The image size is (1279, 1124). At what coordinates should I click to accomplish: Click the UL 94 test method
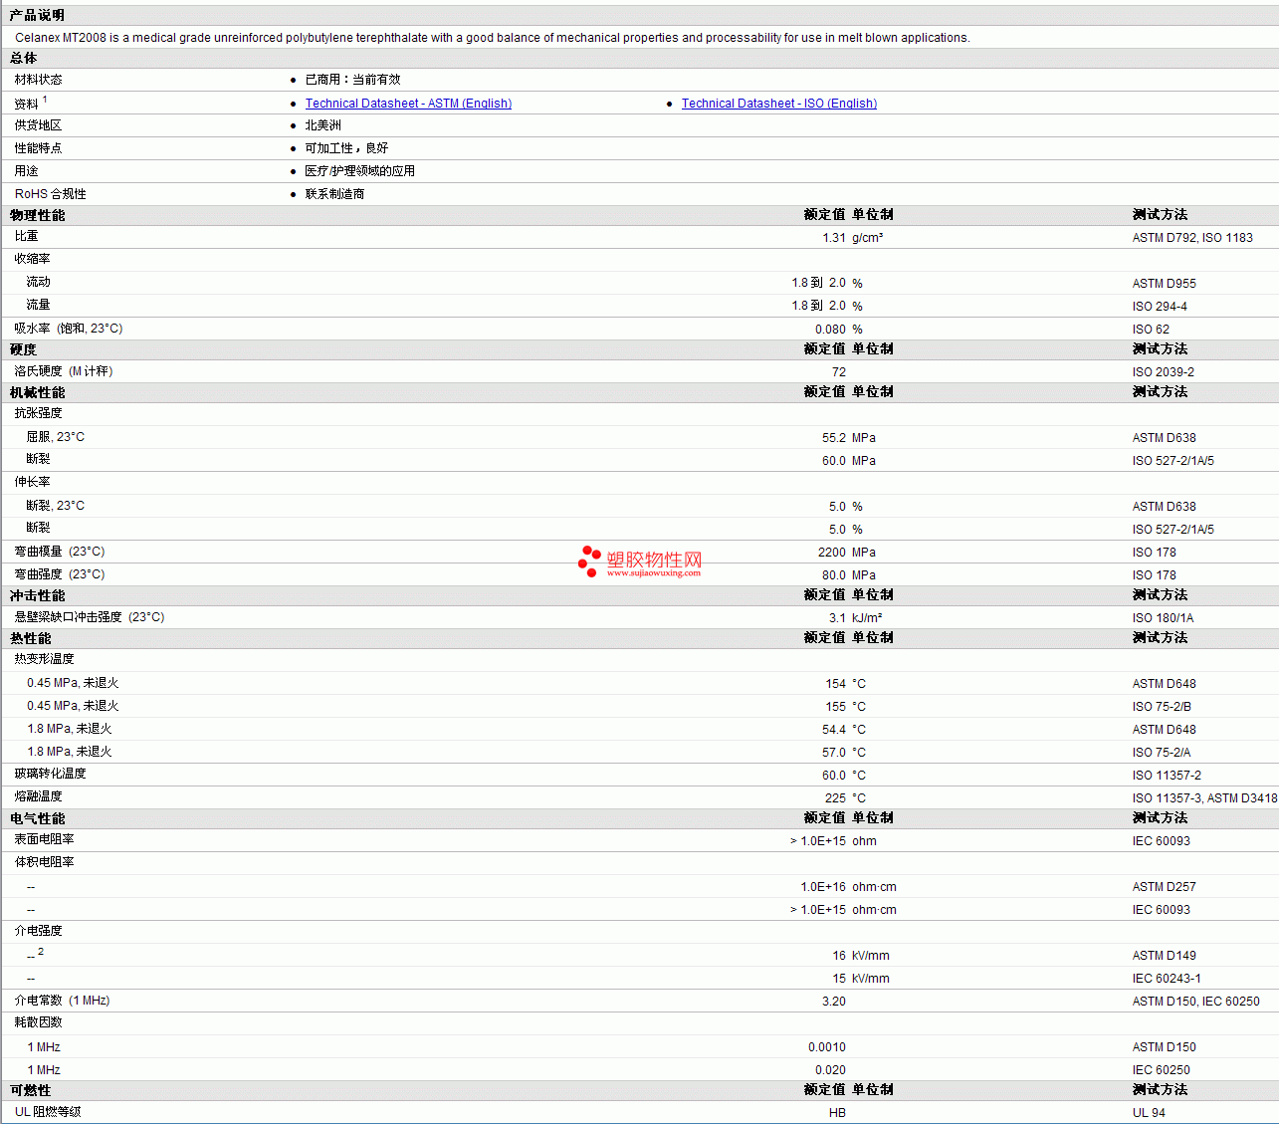(x=1149, y=1113)
